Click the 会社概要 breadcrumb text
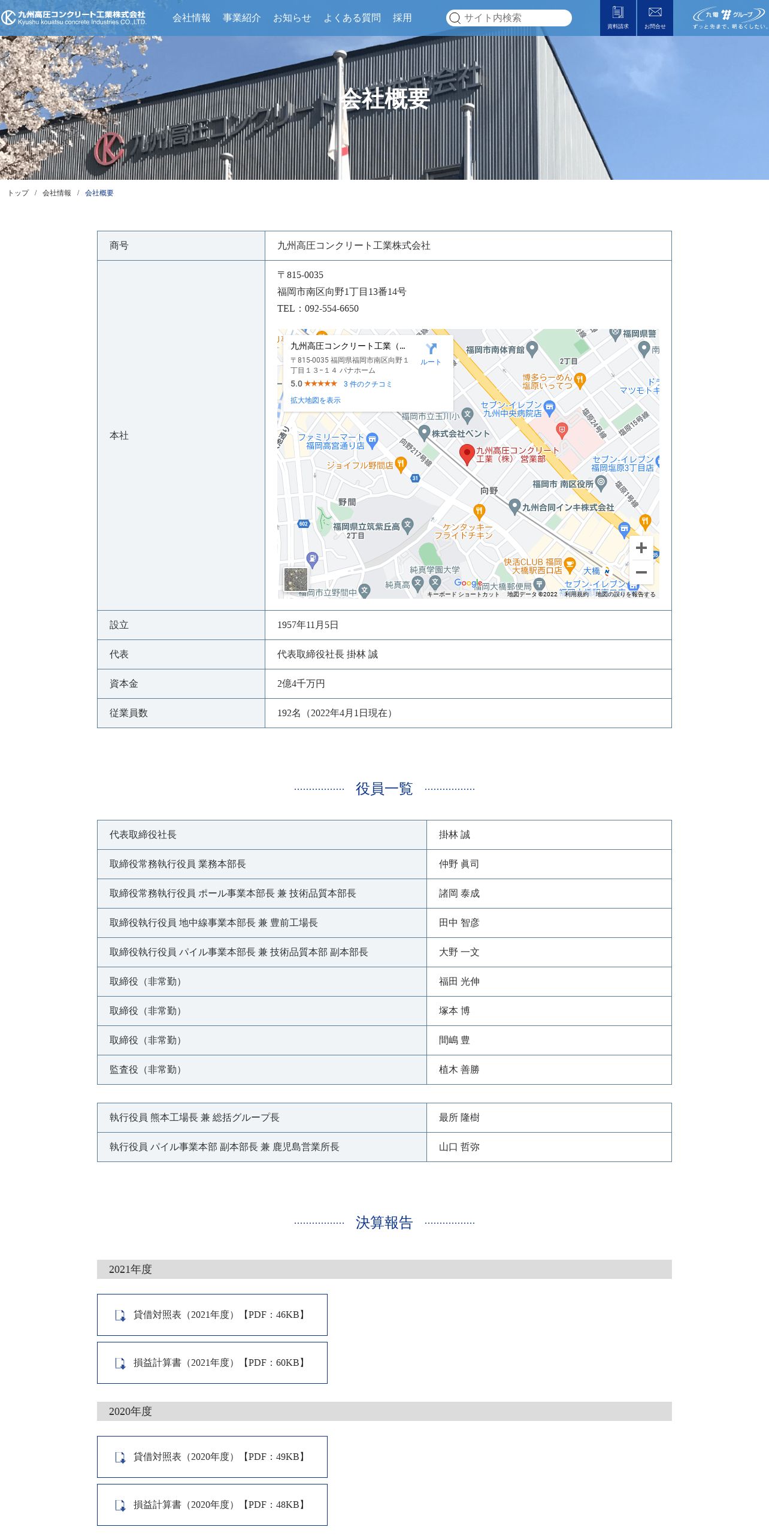 tap(99, 193)
